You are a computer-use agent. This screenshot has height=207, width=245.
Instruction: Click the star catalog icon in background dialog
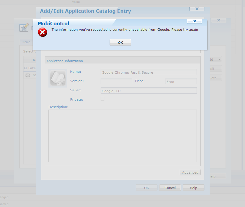[x=24, y=28]
